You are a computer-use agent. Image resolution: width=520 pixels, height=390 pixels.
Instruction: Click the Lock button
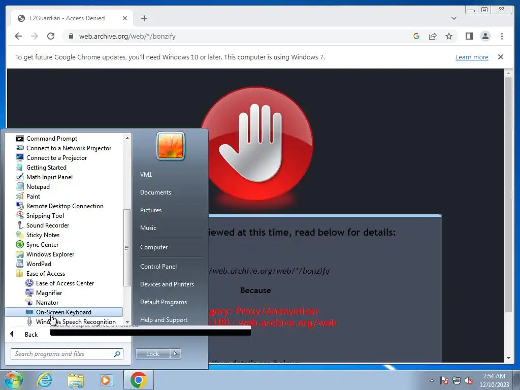pyautogui.click(x=152, y=354)
